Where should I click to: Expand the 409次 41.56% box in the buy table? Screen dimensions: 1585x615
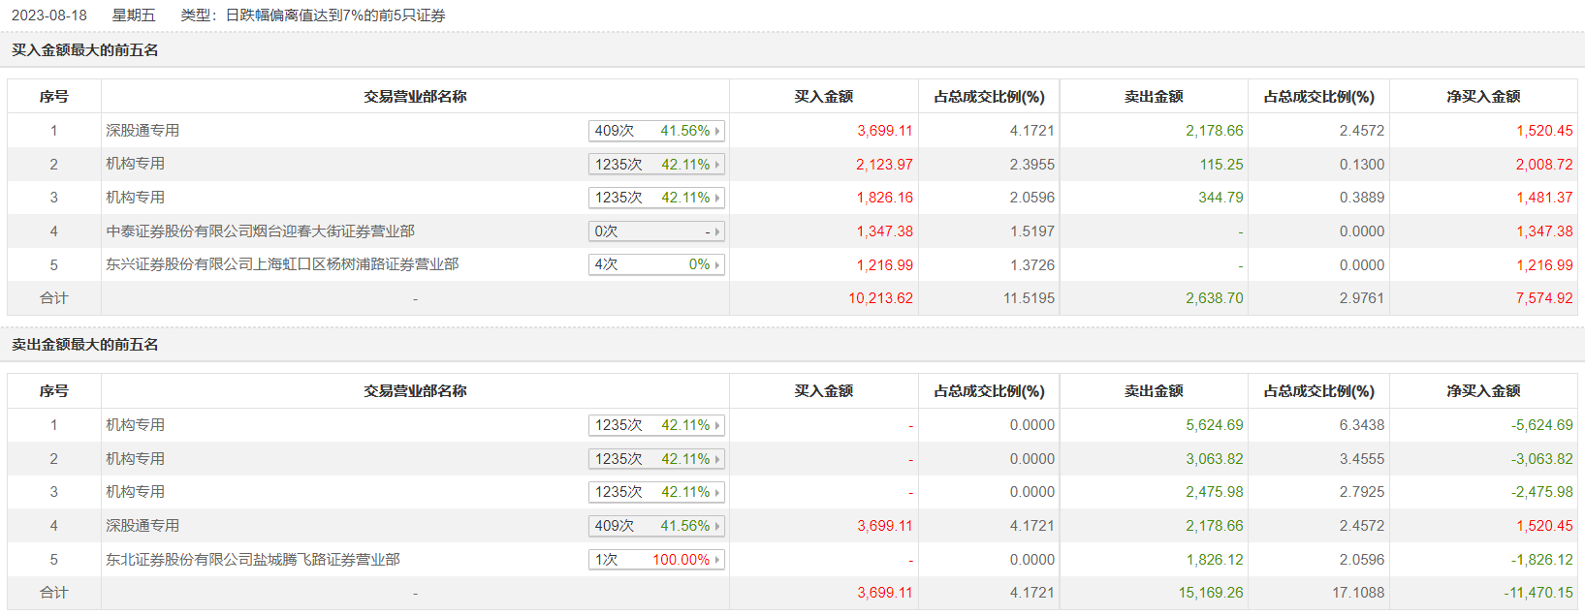click(656, 131)
